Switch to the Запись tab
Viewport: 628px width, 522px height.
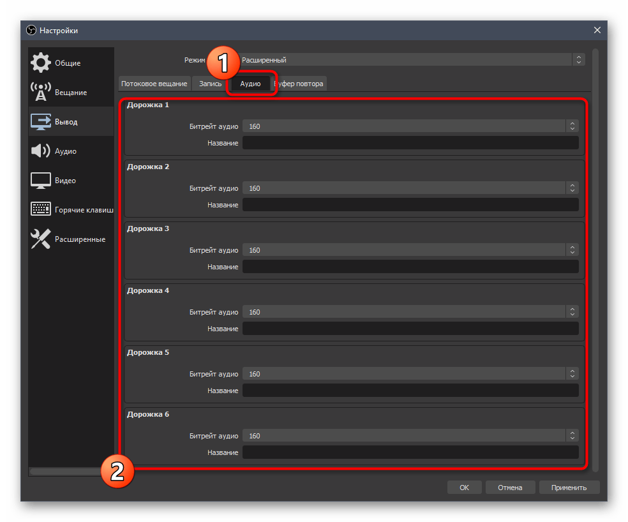pyautogui.click(x=210, y=84)
